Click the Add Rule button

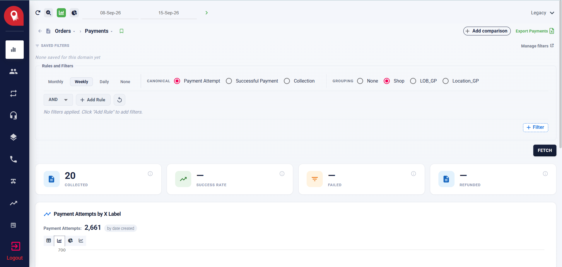(93, 100)
